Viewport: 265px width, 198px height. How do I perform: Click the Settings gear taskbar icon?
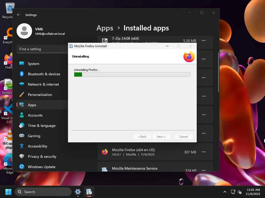[78, 192]
